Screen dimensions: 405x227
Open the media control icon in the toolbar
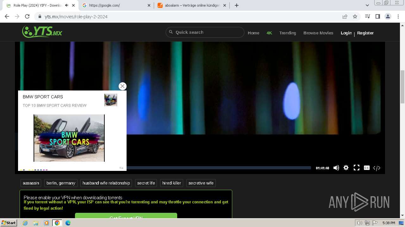(x=367, y=16)
